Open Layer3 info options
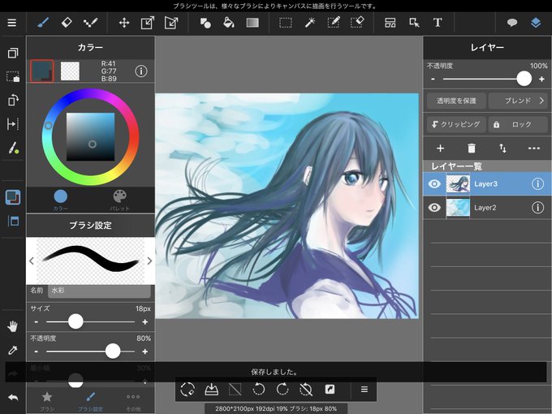This screenshot has height=414, width=552. point(537,183)
